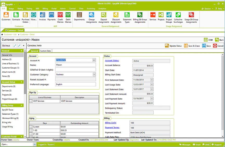Open the Analytics menu tab

102,9
